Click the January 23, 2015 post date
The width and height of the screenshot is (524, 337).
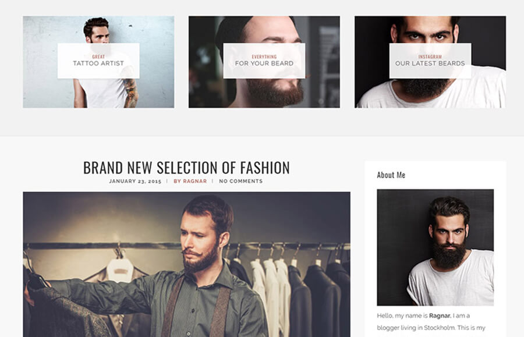pos(135,181)
